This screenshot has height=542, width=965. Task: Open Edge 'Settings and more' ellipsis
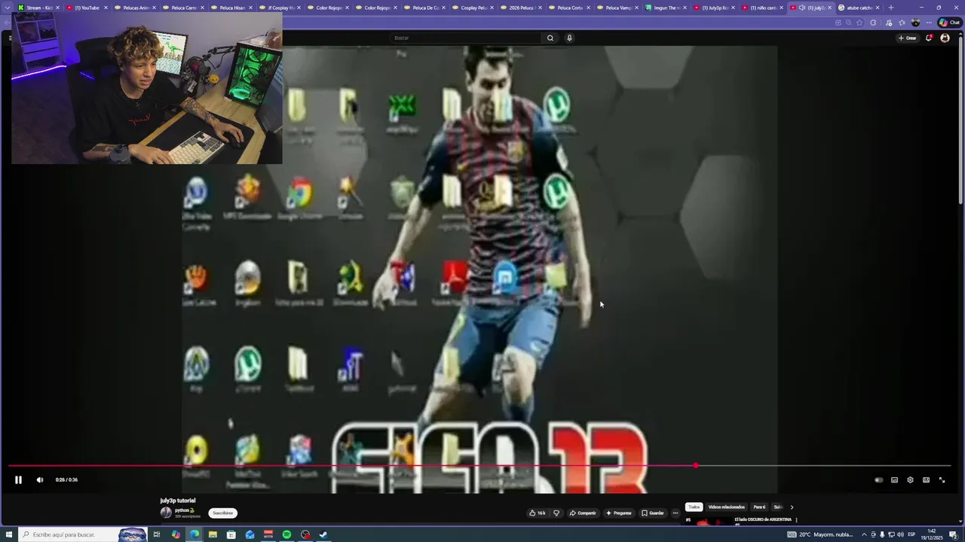tap(929, 23)
